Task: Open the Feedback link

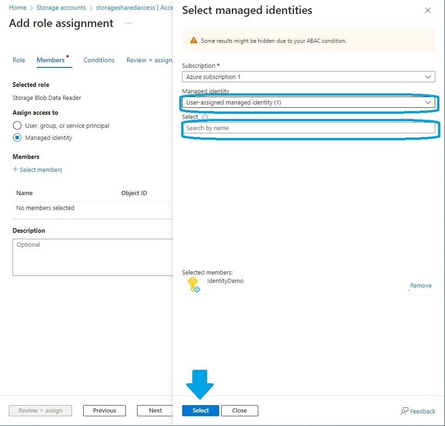Action: (422, 411)
